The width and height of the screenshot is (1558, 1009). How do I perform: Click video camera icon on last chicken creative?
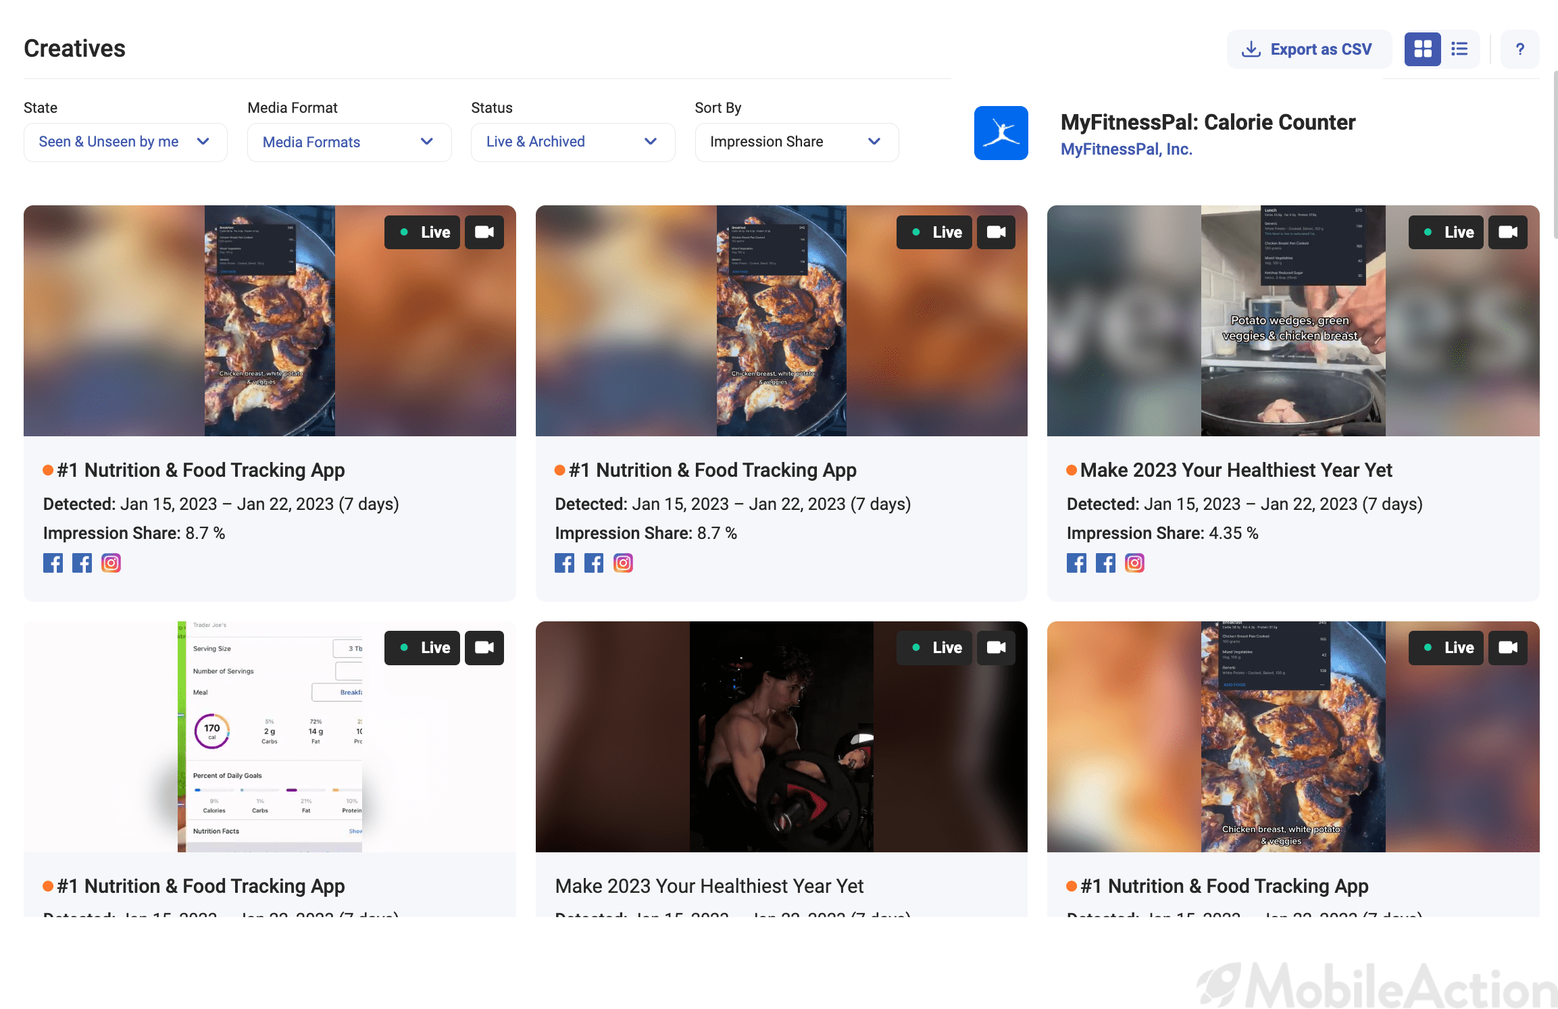[1508, 648]
